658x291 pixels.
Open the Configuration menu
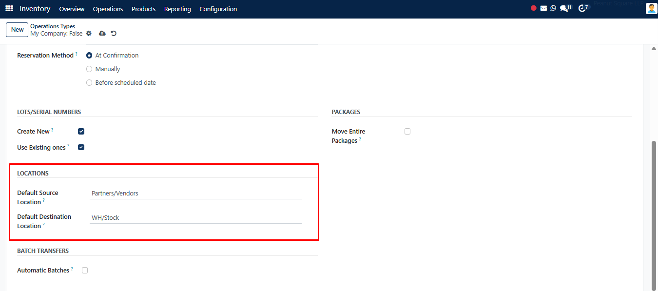pos(218,9)
